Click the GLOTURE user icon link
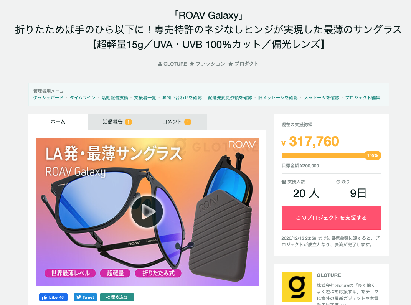This screenshot has height=305, width=411. (x=172, y=64)
